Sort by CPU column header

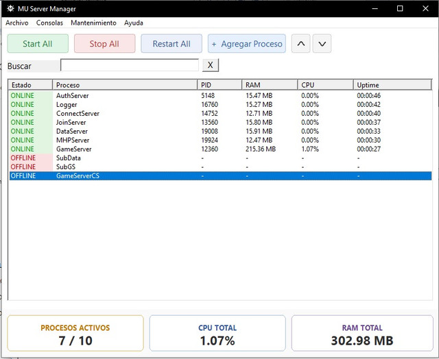325,85
